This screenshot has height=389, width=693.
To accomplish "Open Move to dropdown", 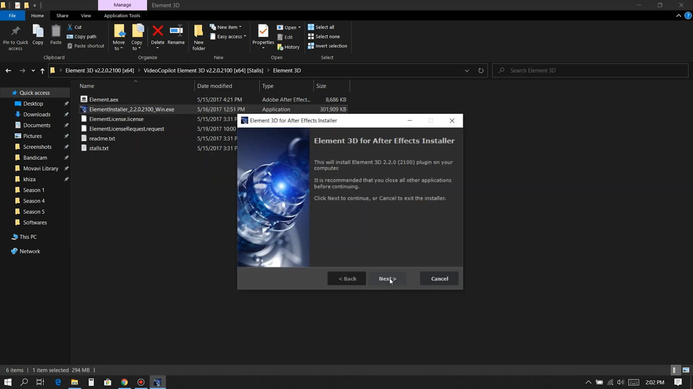I will tap(119, 45).
